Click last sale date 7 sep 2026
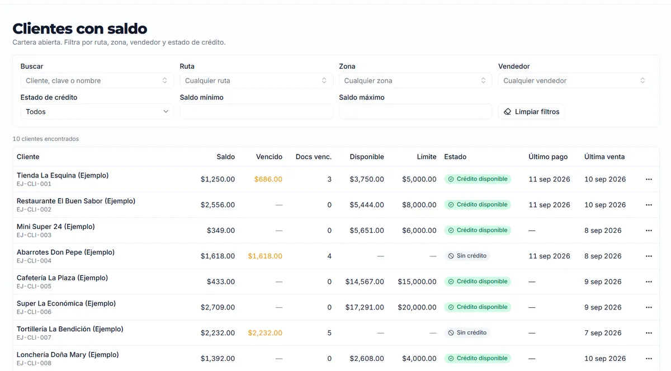The width and height of the screenshot is (671, 371). (x=603, y=333)
